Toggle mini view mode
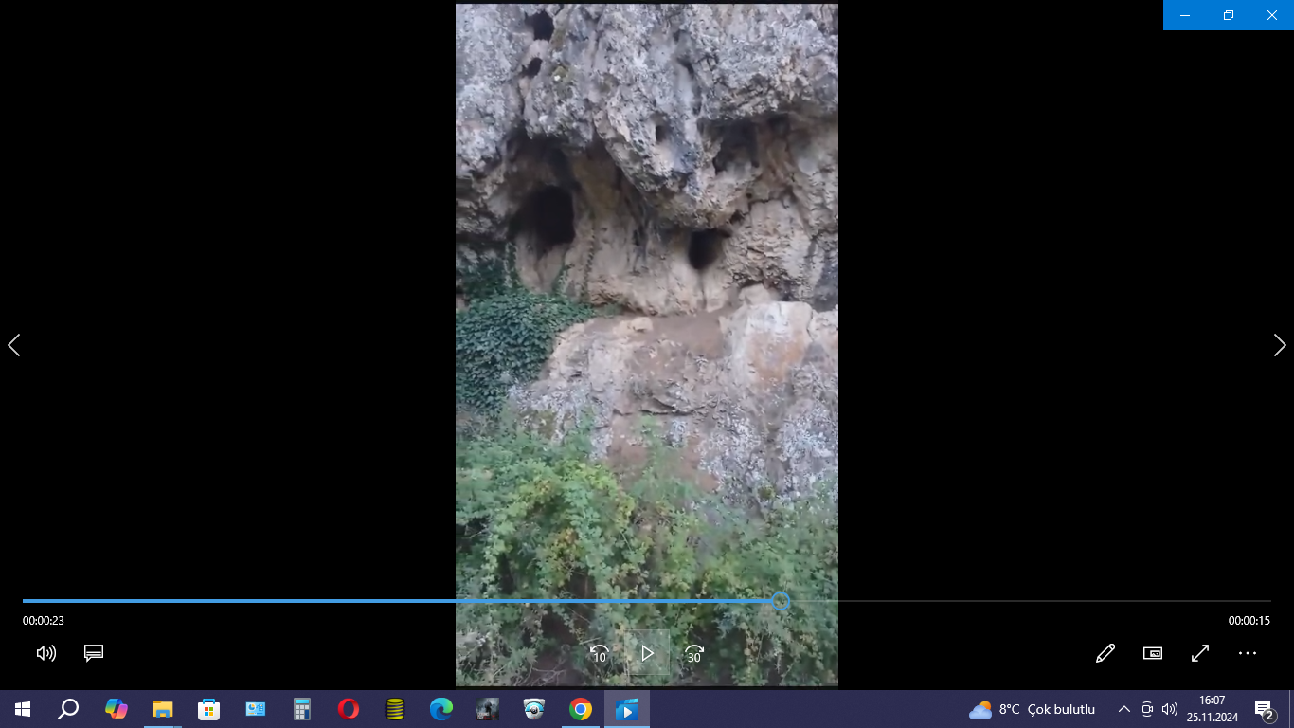 click(1152, 653)
